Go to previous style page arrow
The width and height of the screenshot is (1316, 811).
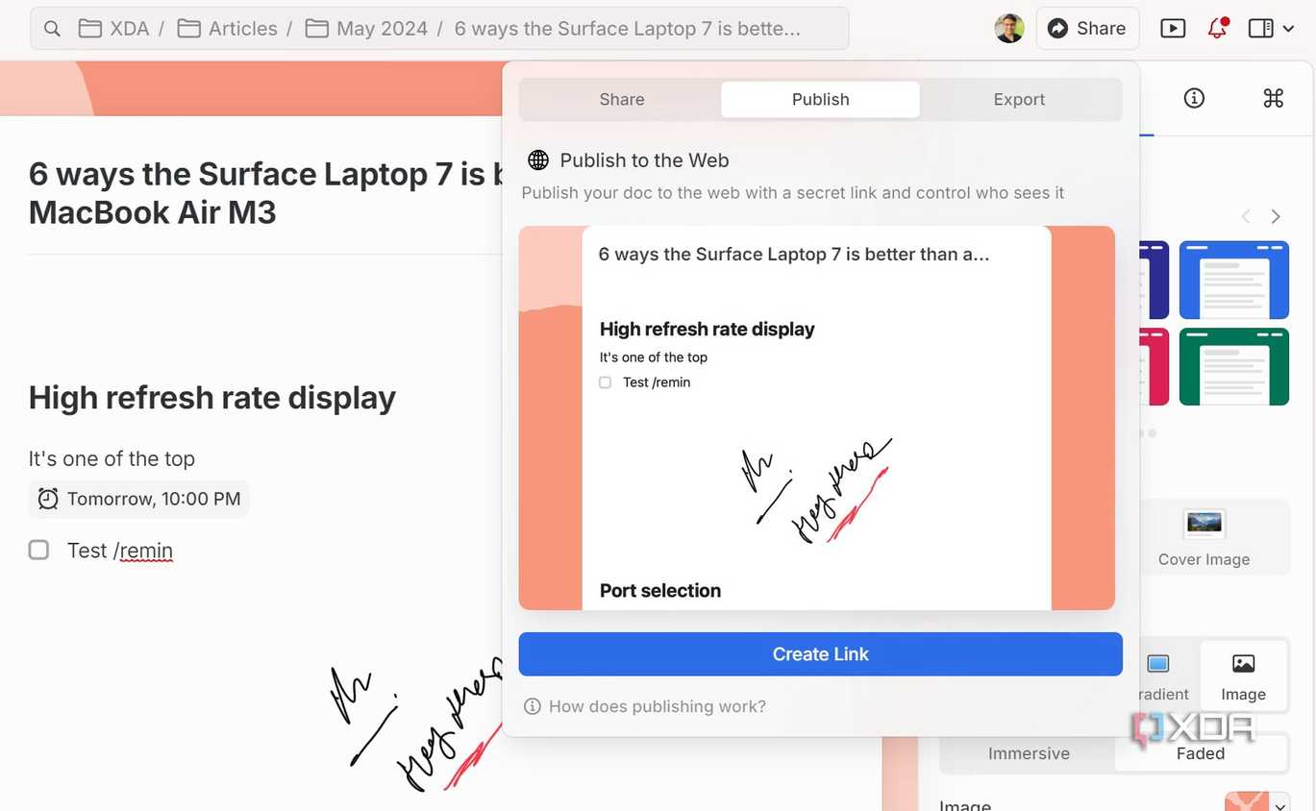click(1246, 216)
